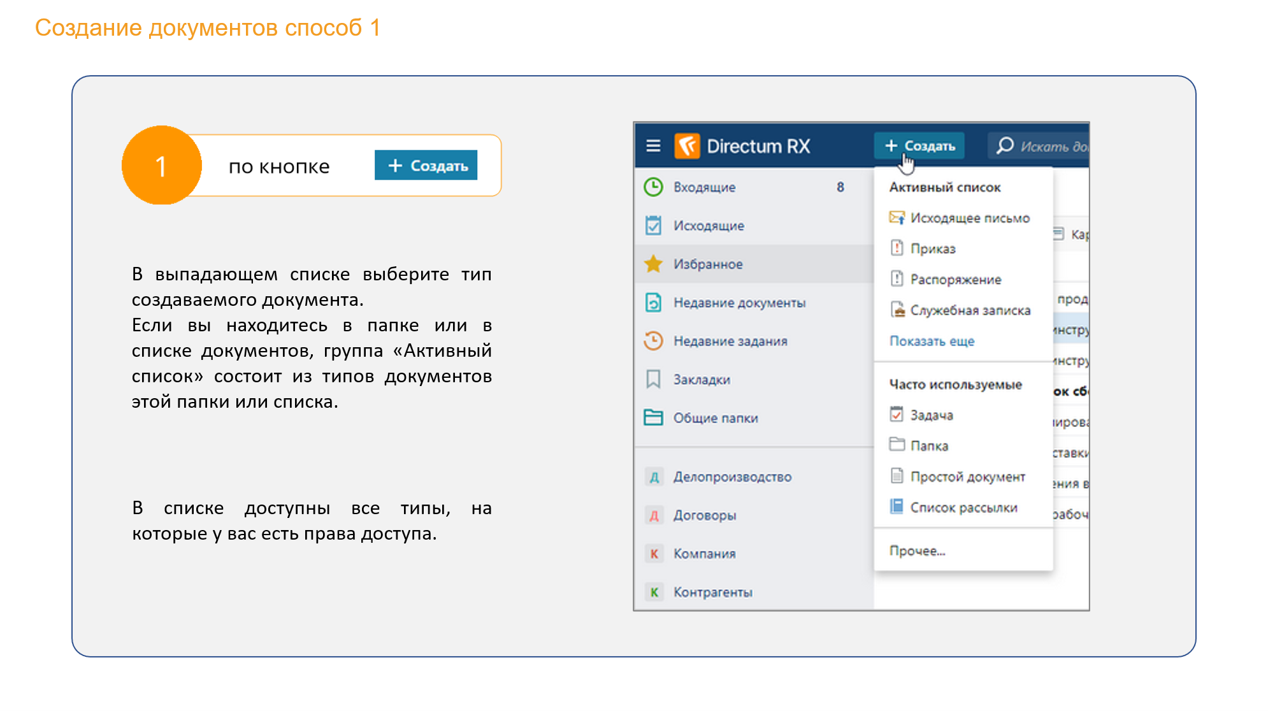Open the hamburger navigation menu
Screen dimensions: 1268x711
pos(653,146)
